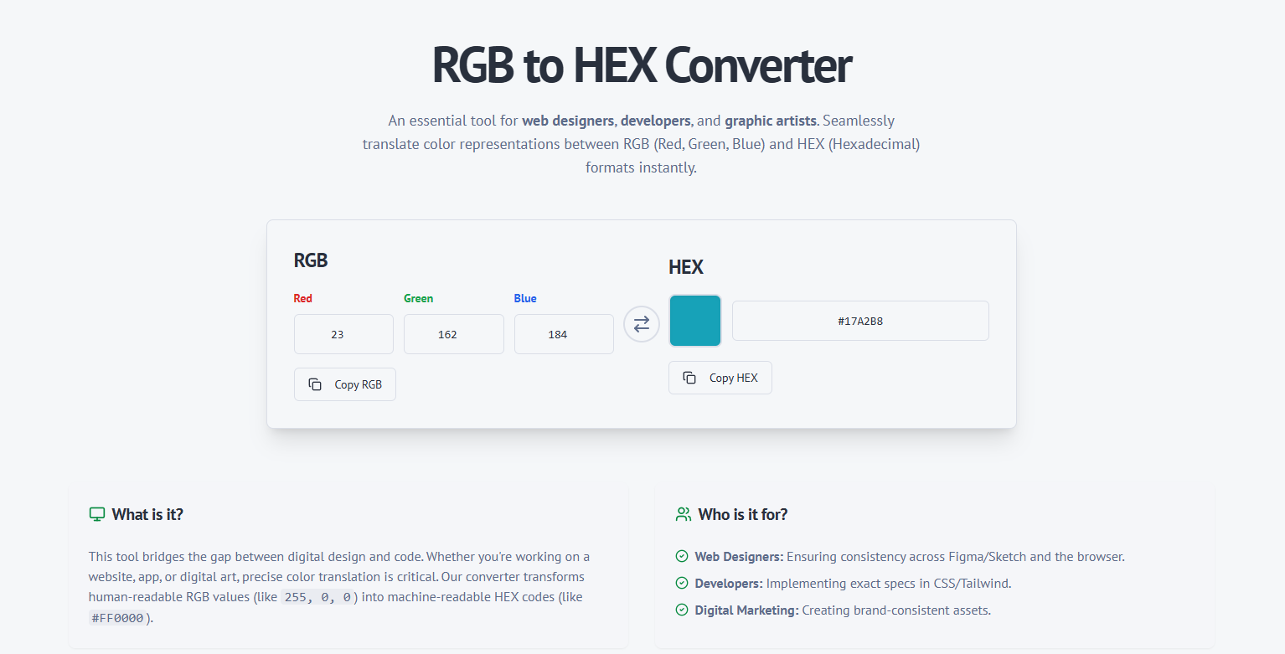Click the #FF0000 code sample text

pos(118,619)
